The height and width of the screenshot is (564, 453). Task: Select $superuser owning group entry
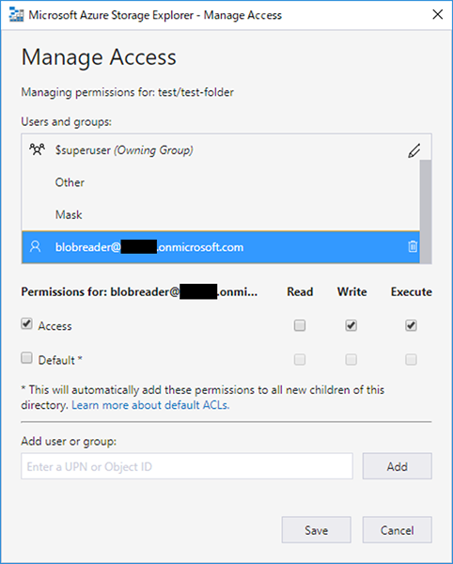[x=220, y=150]
